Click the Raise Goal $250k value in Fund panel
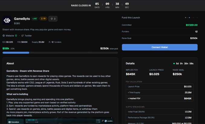This screenshot has height=124, width=205. coord(194,38)
